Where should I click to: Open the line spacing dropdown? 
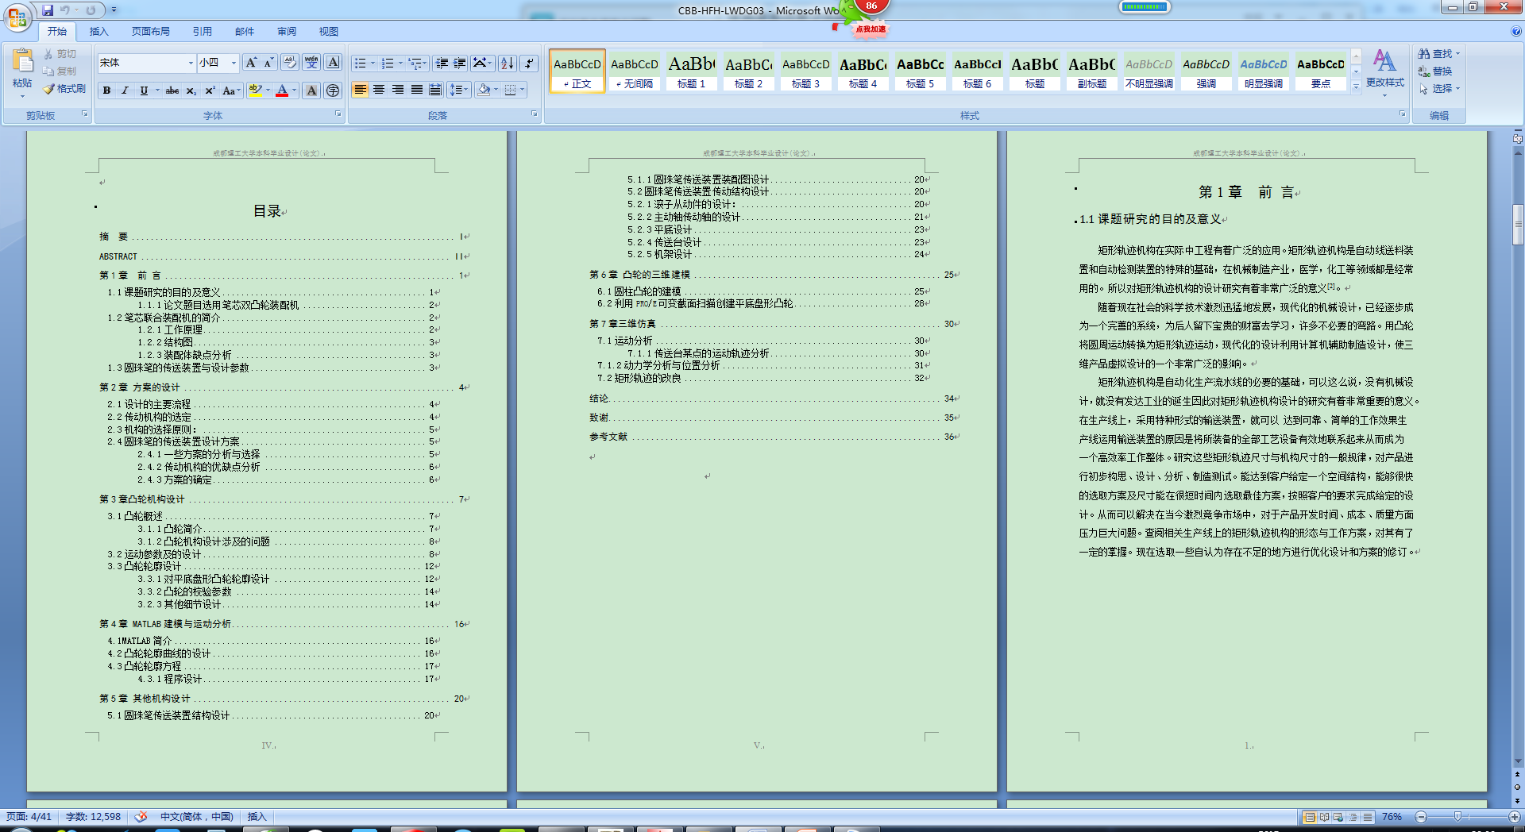pyautogui.click(x=459, y=90)
